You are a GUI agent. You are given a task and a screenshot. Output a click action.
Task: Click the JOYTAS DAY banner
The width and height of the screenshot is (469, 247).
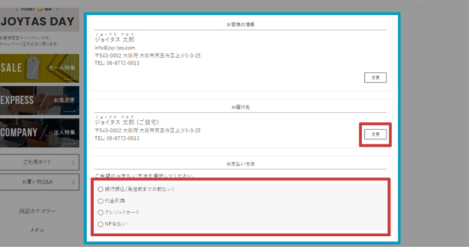pos(39,20)
